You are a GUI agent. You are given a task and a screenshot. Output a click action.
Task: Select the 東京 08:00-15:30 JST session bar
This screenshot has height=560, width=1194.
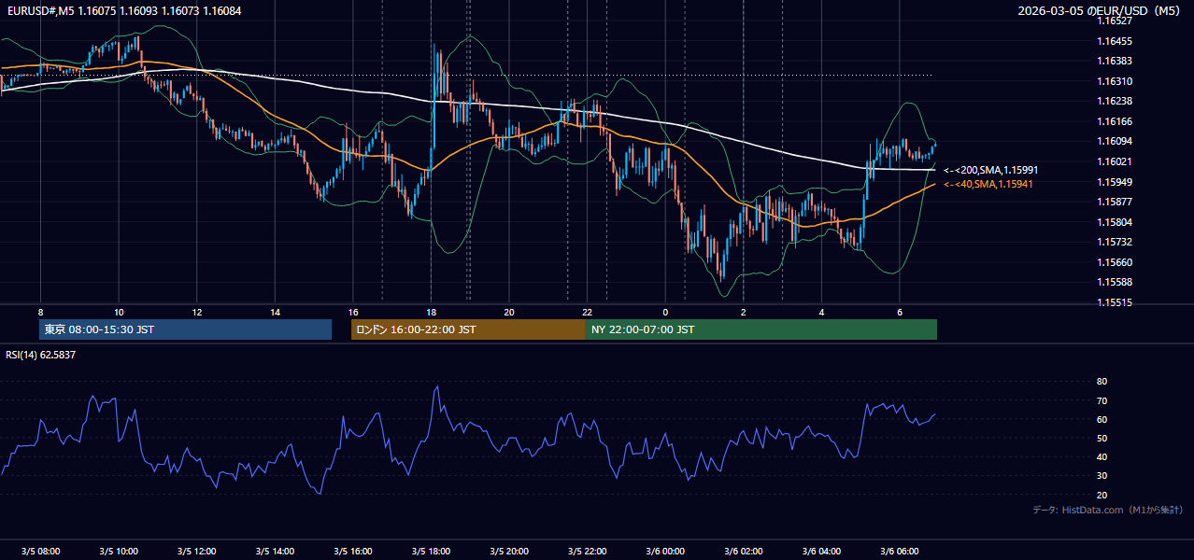point(185,329)
